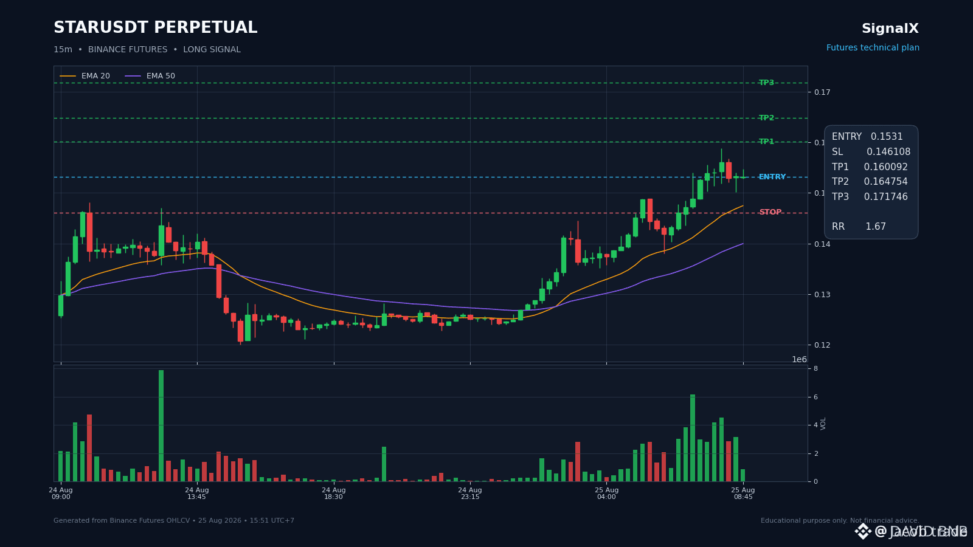
Task: Click the 24 Aug 18:30 time label
Action: click(x=333, y=494)
